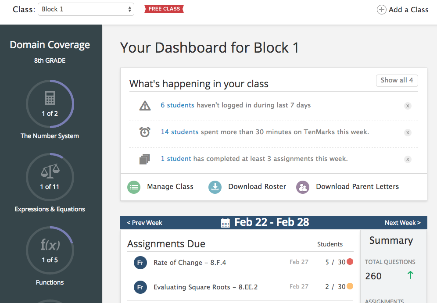Click the FREE CLASS red badge

164,9
